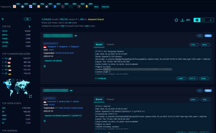
Task: Click the 14191... hash badge
Action: click(x=194, y=45)
